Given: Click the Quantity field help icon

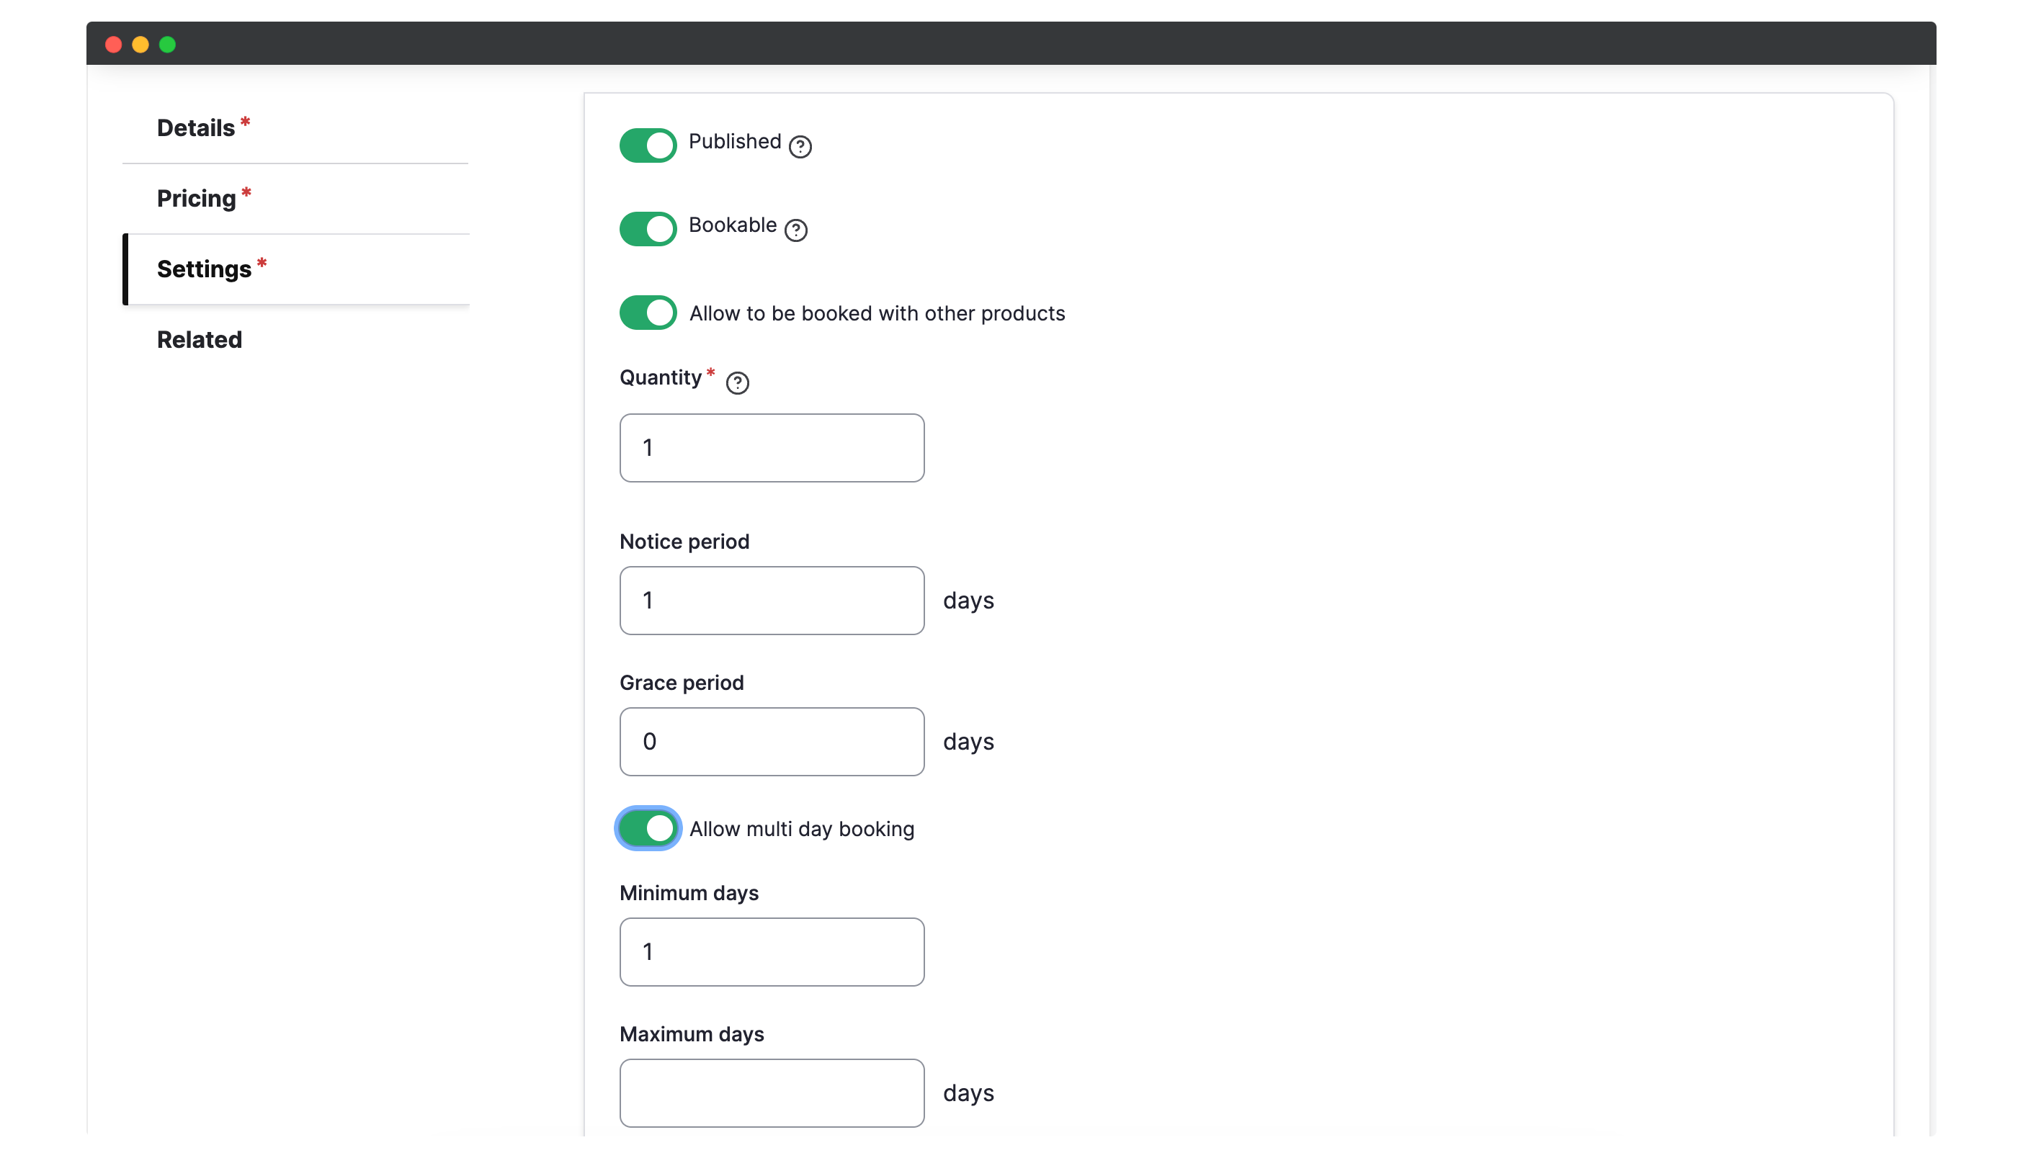Looking at the screenshot, I should pyautogui.click(x=736, y=382).
